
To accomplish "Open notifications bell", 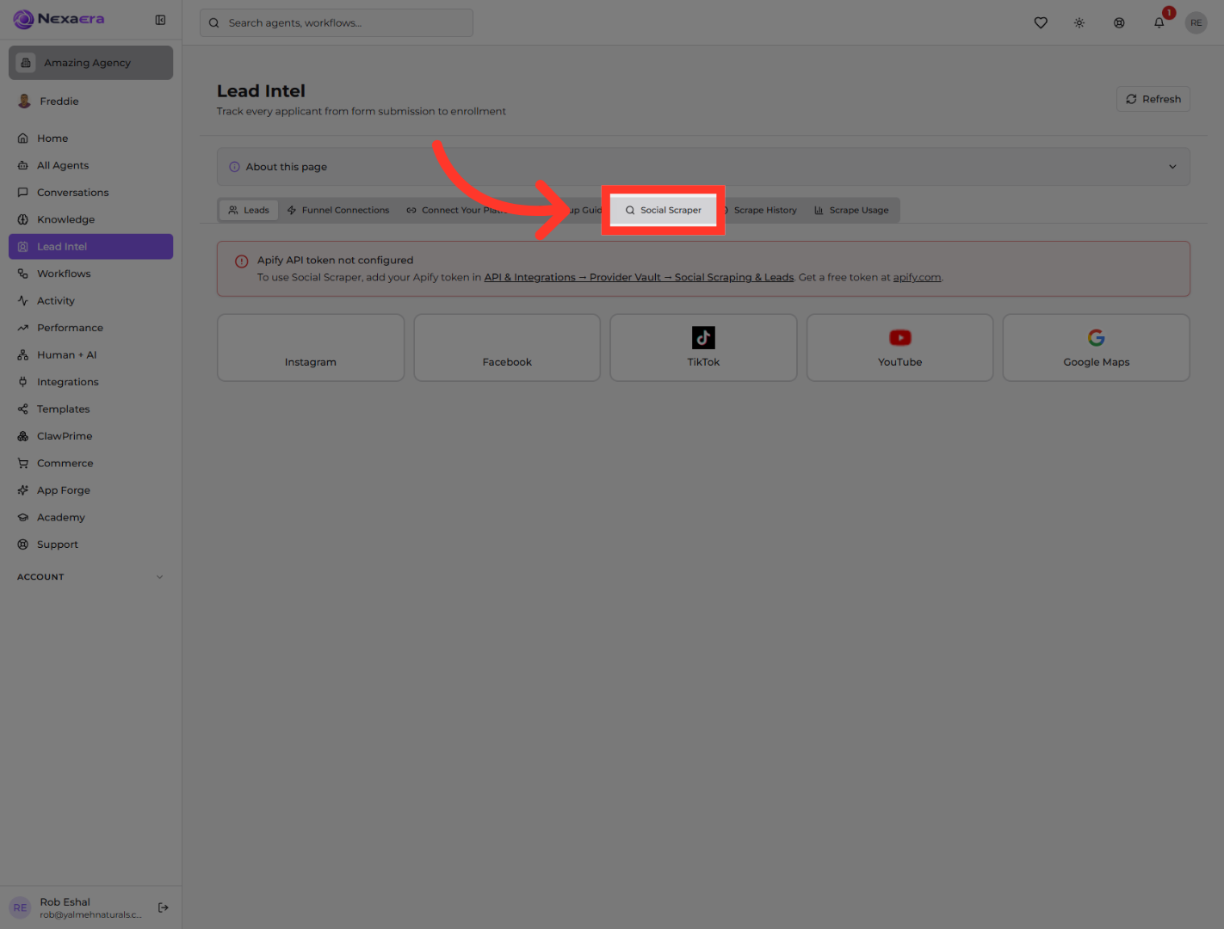I will [x=1159, y=23].
